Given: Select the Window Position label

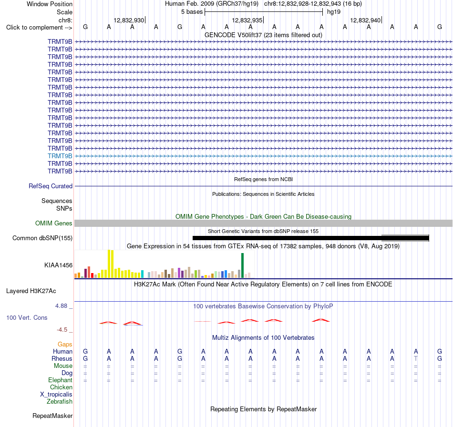Looking at the screenshot, I should coord(50,4).
